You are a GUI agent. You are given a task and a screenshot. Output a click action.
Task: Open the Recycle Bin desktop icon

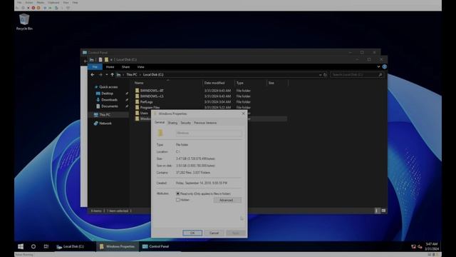[24, 22]
